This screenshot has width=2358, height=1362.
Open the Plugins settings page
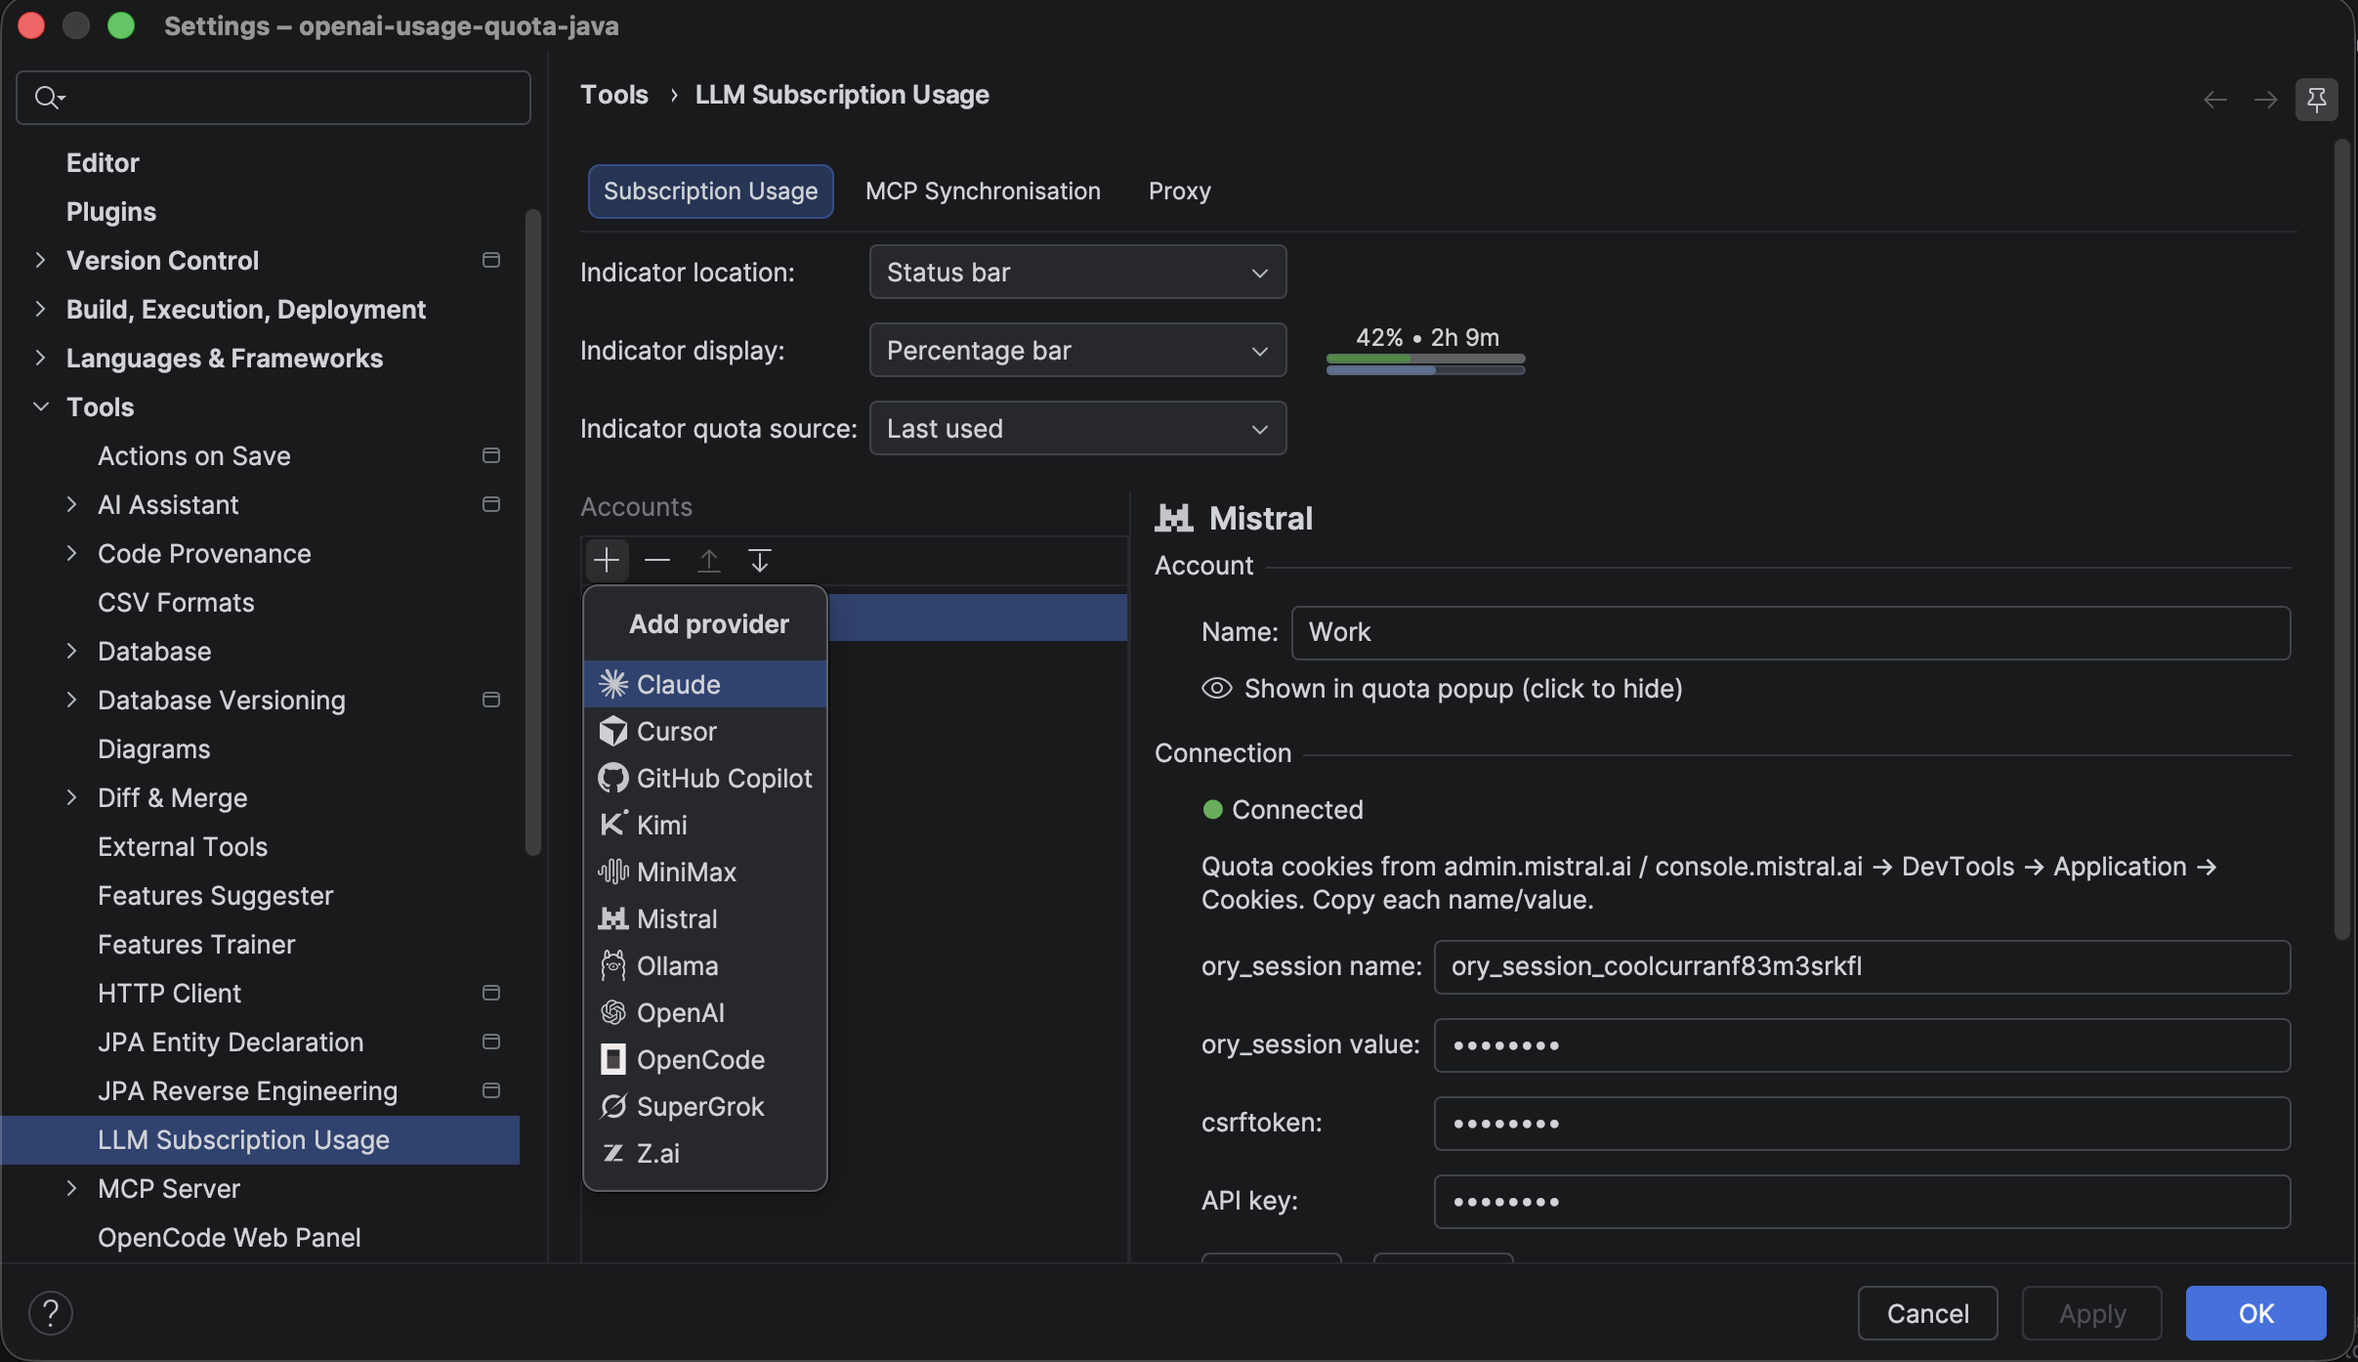click(x=110, y=211)
